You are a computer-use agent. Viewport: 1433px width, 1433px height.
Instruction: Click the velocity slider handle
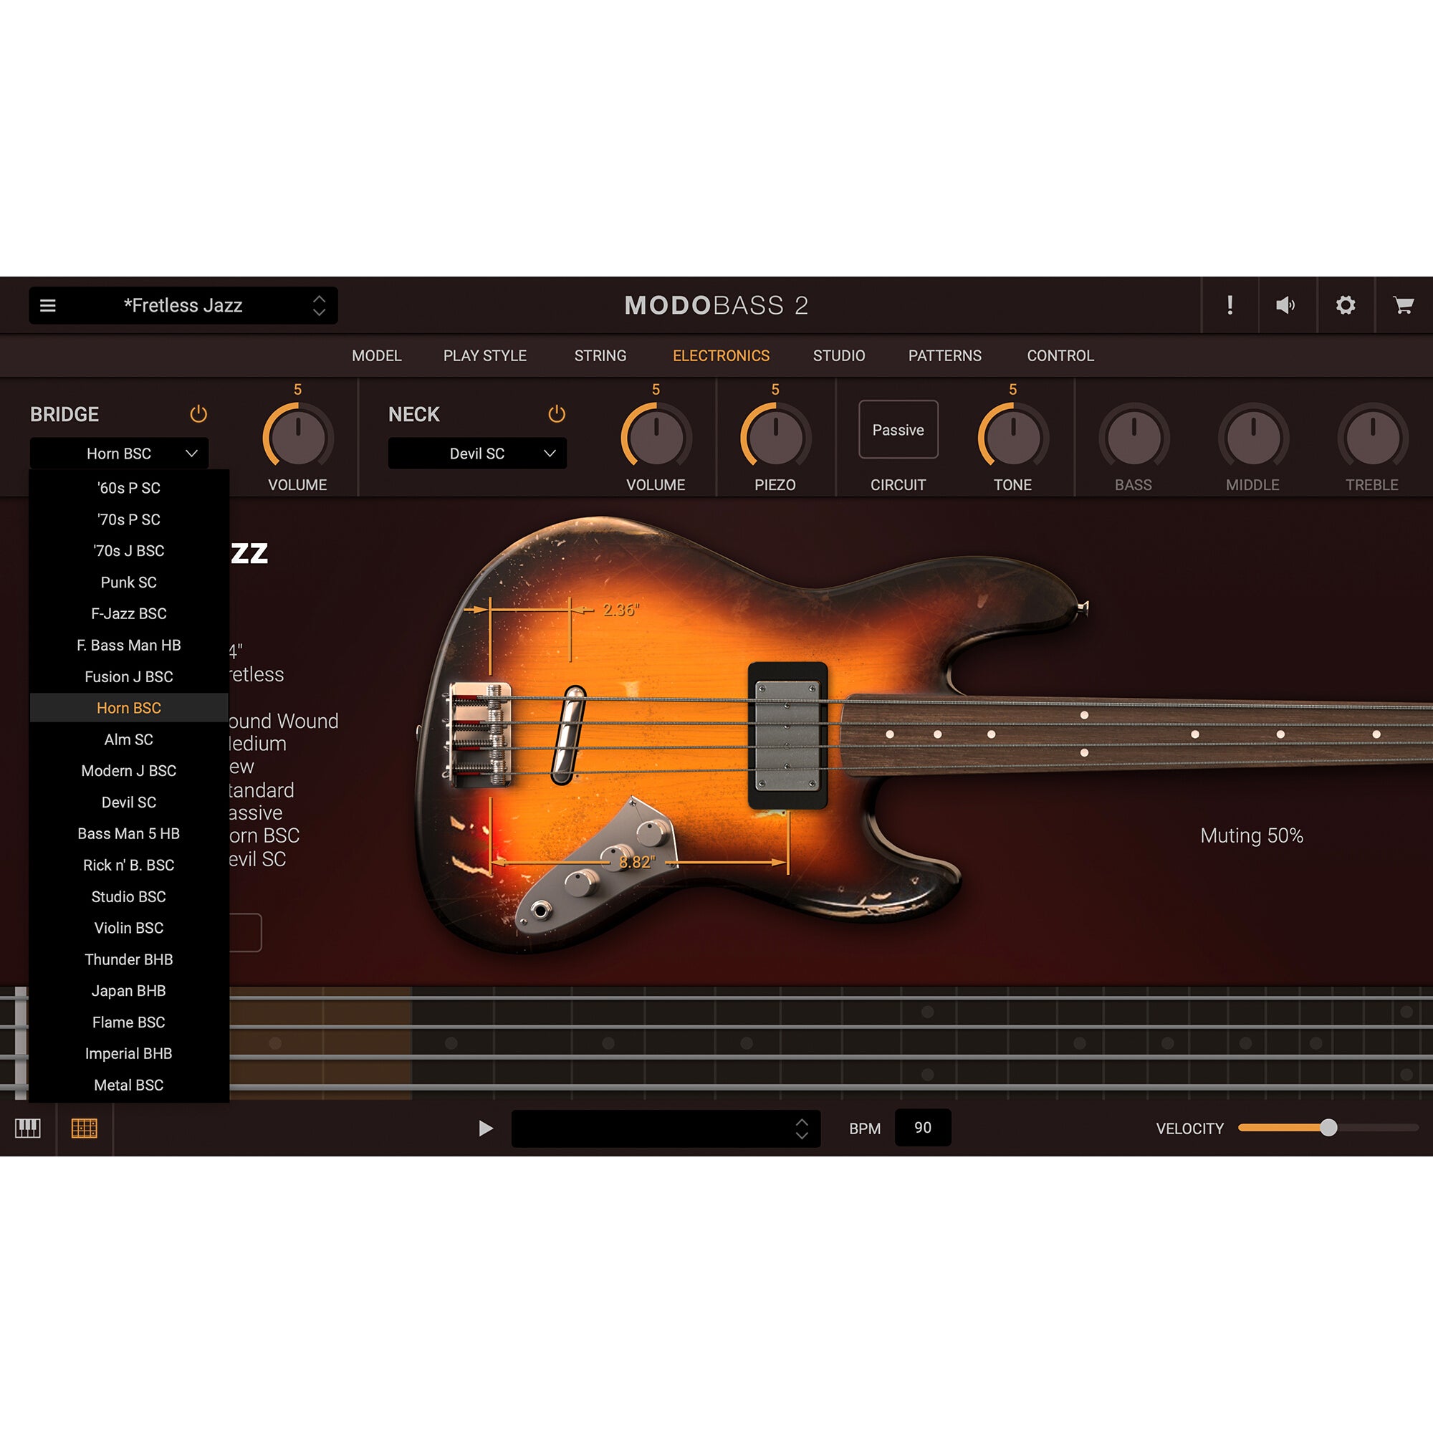[x=1328, y=1127]
